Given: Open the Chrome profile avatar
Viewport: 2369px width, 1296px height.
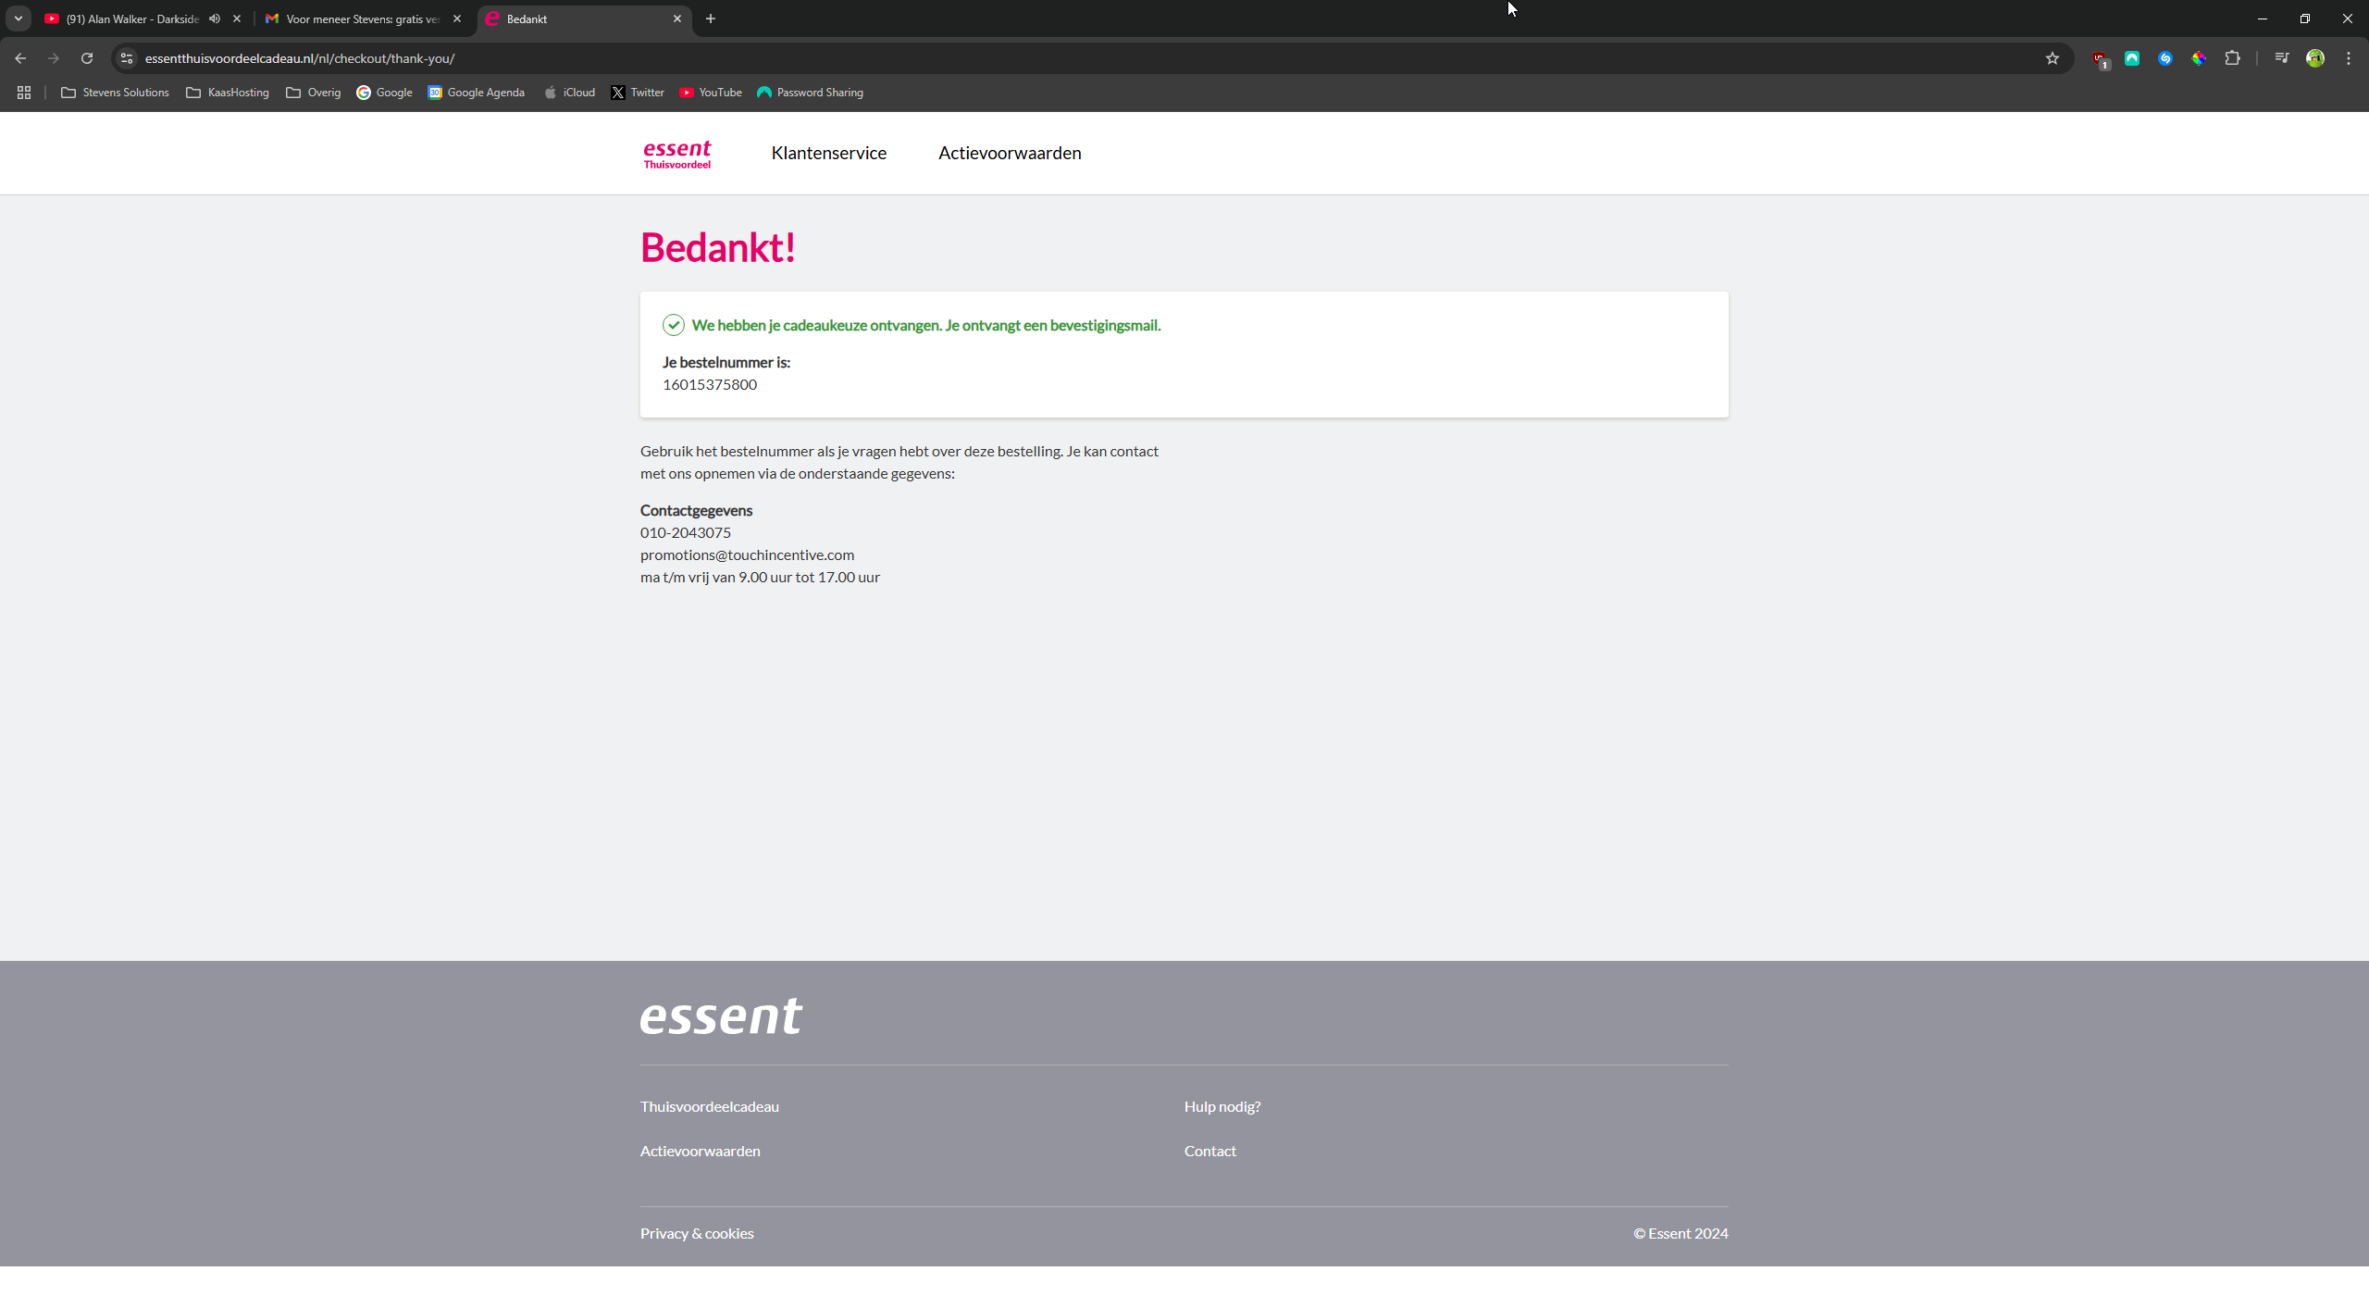Looking at the screenshot, I should pos(2314,58).
